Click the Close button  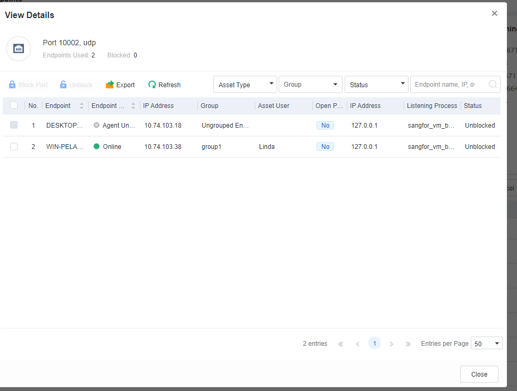(479, 374)
